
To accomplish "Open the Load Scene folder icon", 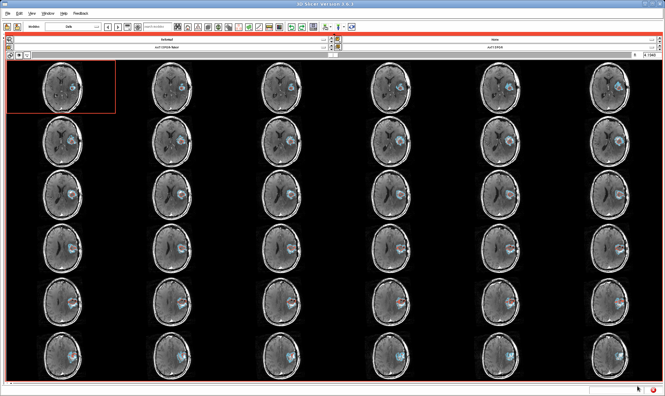I will (x=7, y=27).
